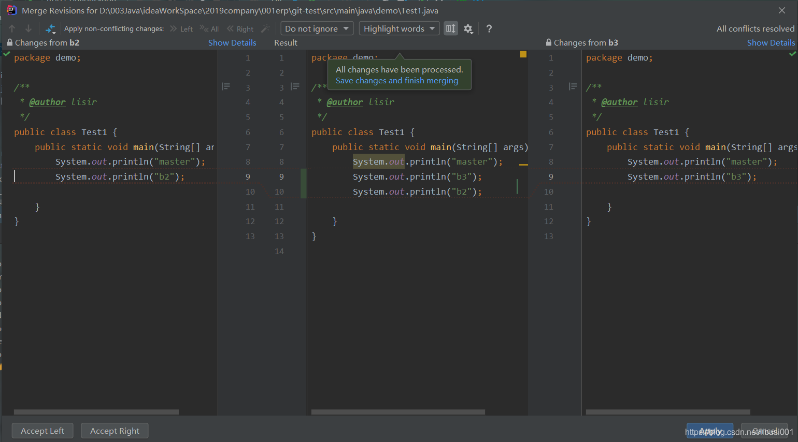Image resolution: width=798 pixels, height=442 pixels.
Task: Click 'package demo;' in the b3 pane
Action: pos(619,58)
